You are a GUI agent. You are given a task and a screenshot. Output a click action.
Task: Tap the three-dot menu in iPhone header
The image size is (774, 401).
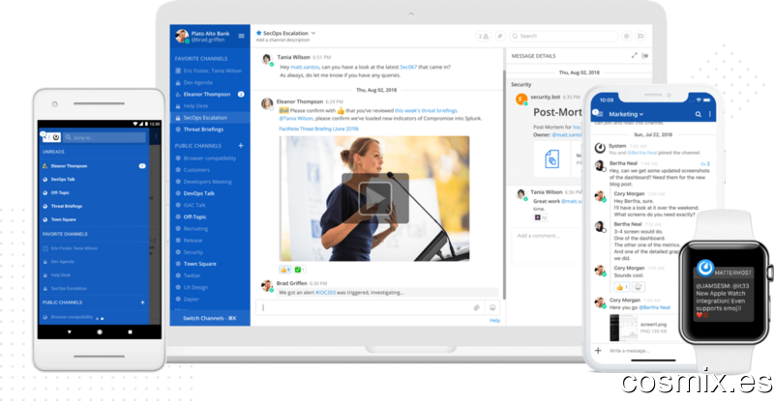pyautogui.click(x=710, y=114)
